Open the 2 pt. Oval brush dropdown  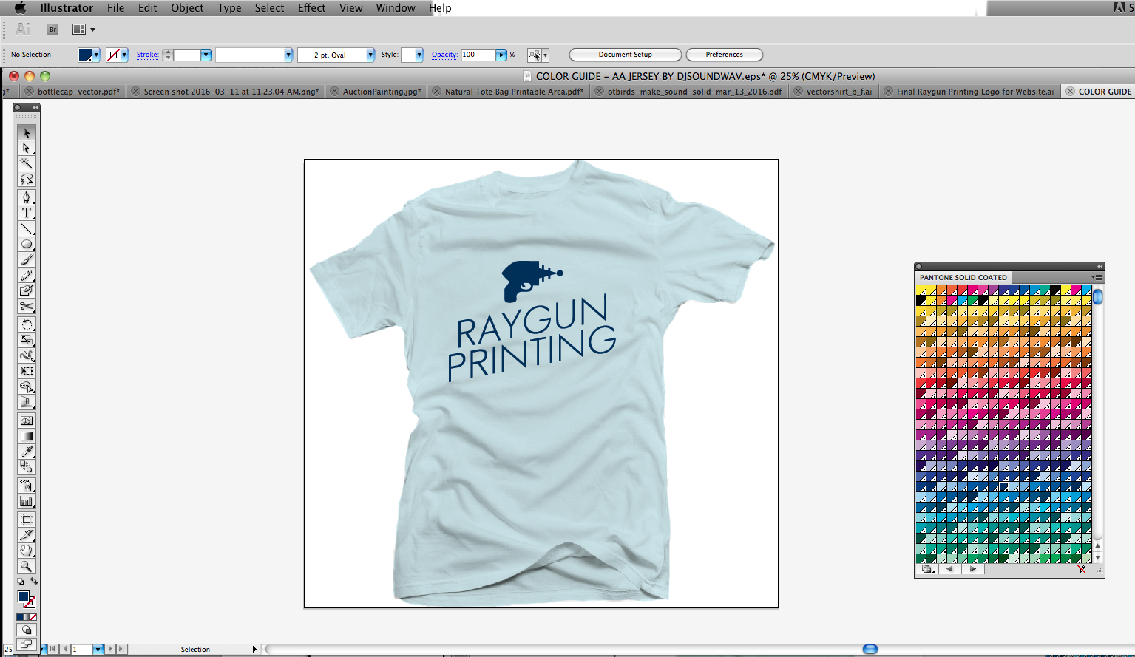(370, 55)
